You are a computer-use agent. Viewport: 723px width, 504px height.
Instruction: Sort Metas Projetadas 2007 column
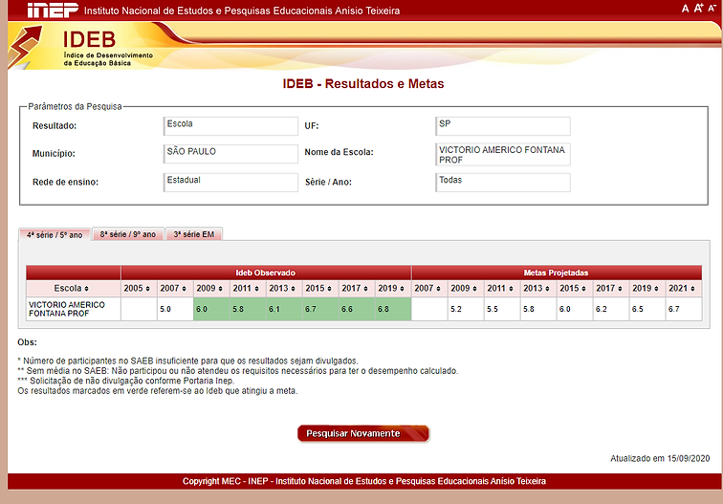(439, 289)
